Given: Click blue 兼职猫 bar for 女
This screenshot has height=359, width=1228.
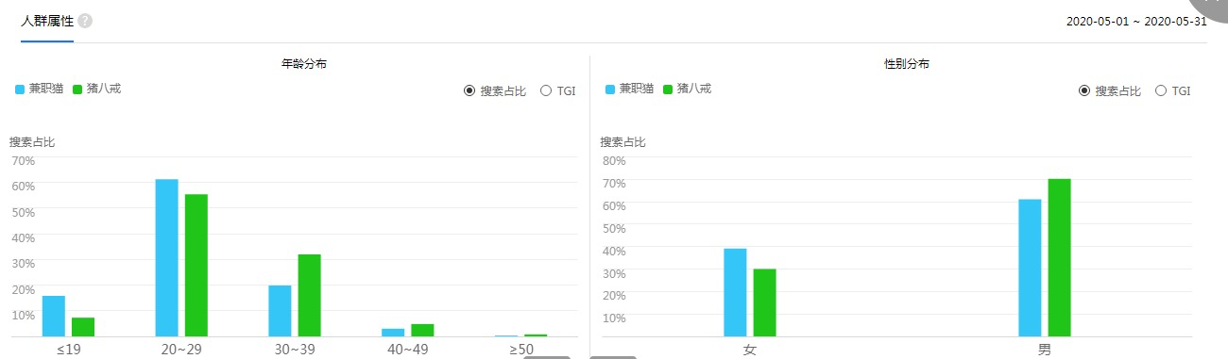Looking at the screenshot, I should pos(735,292).
